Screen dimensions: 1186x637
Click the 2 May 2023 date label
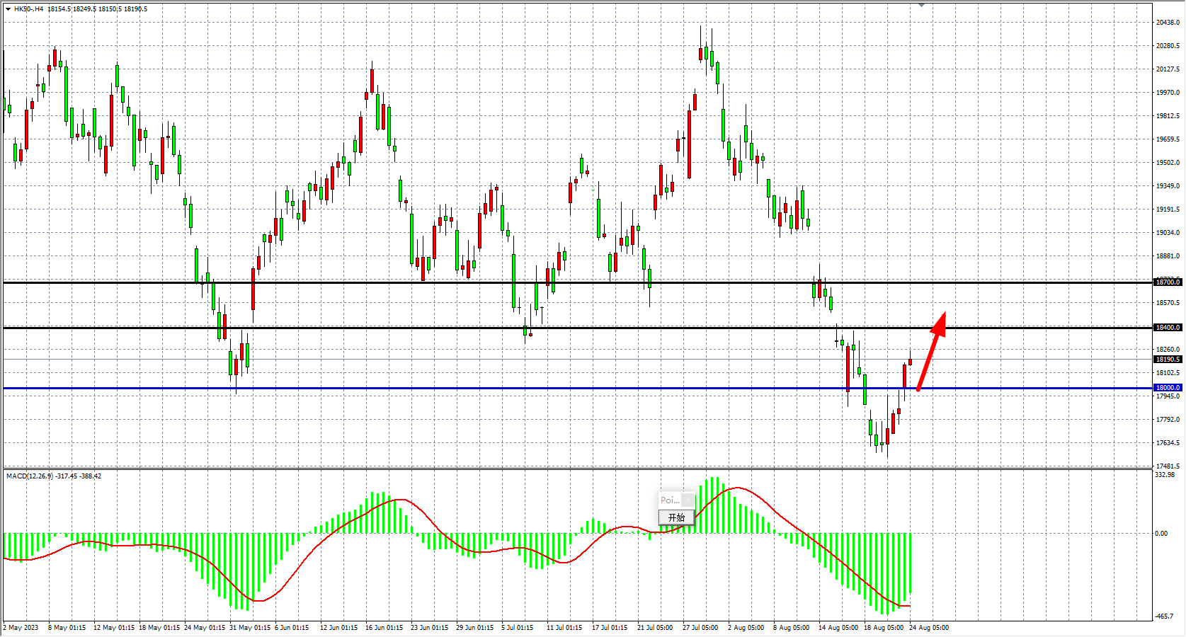[21, 628]
